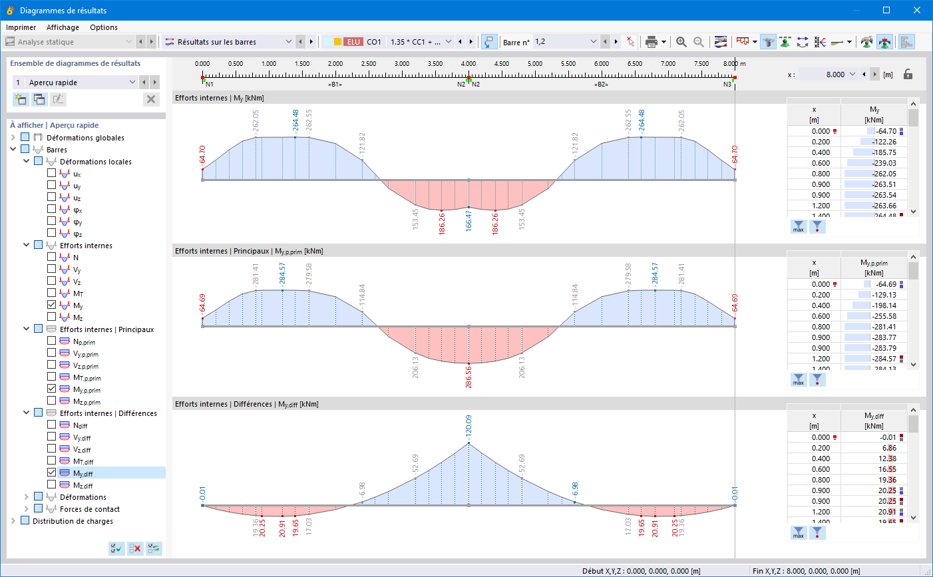Screen dimensions: 933x577
Task: Expand the Déformations globales tree node
Action: pyautogui.click(x=13, y=137)
